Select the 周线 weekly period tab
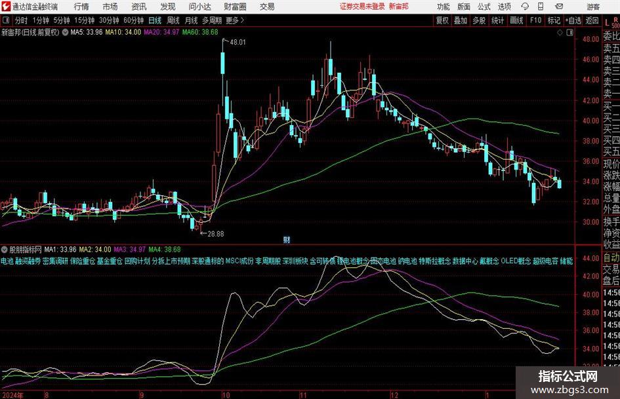 pyautogui.click(x=173, y=20)
